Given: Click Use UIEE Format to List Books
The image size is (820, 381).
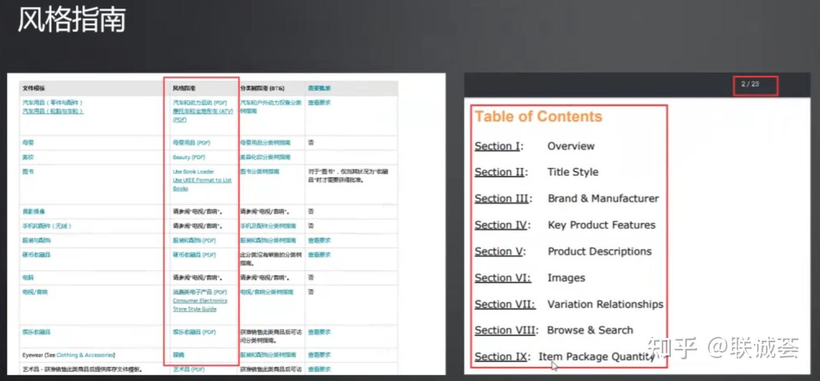Looking at the screenshot, I should 202,184.
